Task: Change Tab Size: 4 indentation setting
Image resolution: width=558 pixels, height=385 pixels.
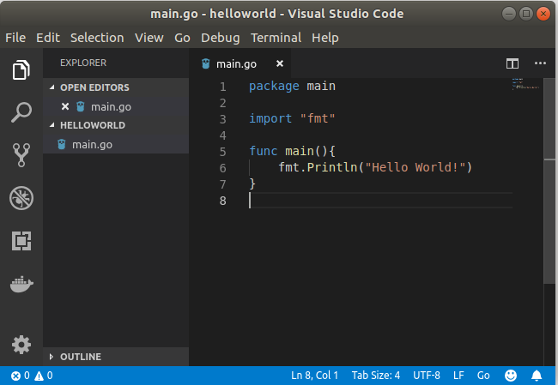Action: point(376,376)
